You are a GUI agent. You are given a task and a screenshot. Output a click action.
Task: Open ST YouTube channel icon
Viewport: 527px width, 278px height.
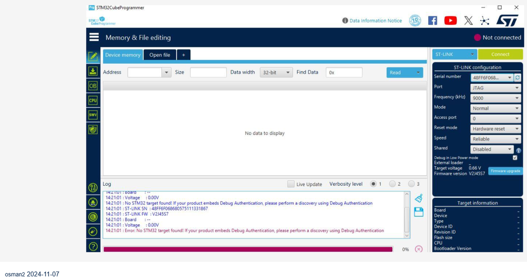point(451,21)
